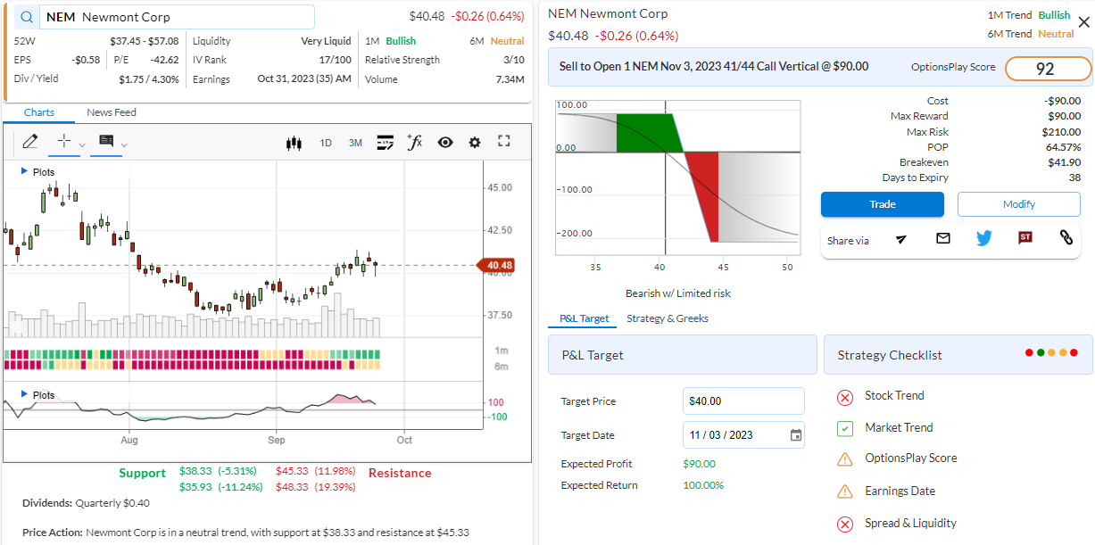This screenshot has width=1095, height=545.
Task: Open the candlestick chart type icon
Action: [x=294, y=143]
